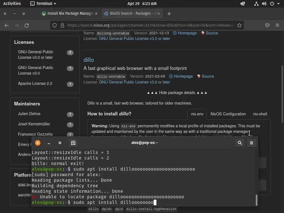The image size is (284, 213).
Task: Open dillo's GNU GPL v3.0 or later license link
Action: click(x=135, y=82)
